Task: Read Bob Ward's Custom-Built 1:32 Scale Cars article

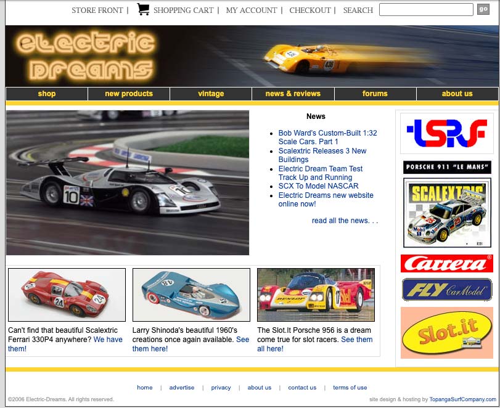Action: click(x=327, y=137)
